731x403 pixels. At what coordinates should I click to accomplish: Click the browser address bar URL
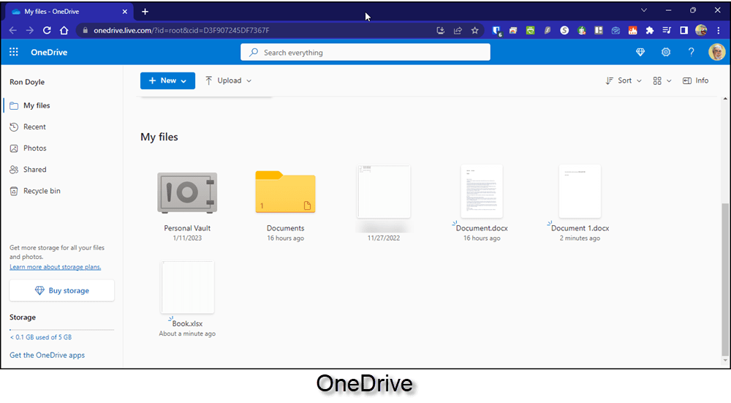[181, 30]
